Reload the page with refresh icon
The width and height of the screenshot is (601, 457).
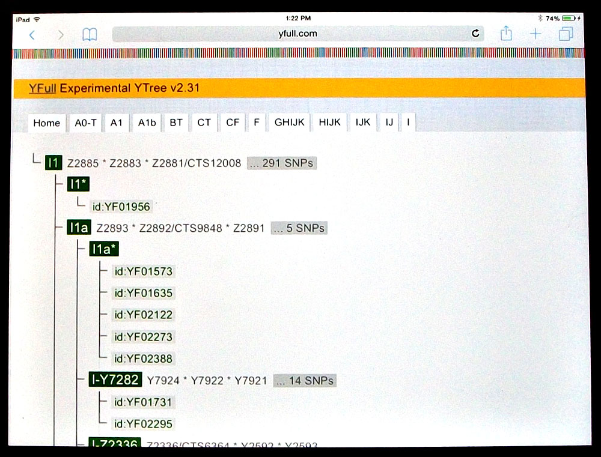(x=475, y=34)
